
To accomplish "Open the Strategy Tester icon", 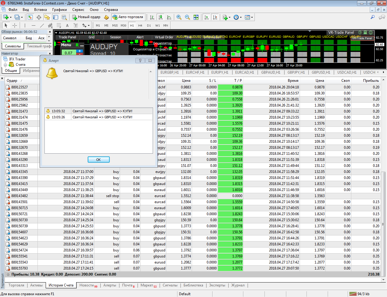I will tap(64, 17).
